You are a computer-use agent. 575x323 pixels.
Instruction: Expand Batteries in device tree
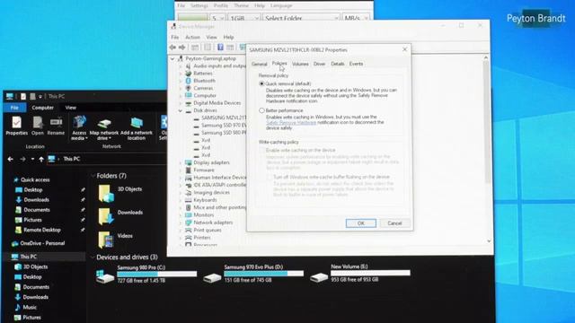point(181,74)
